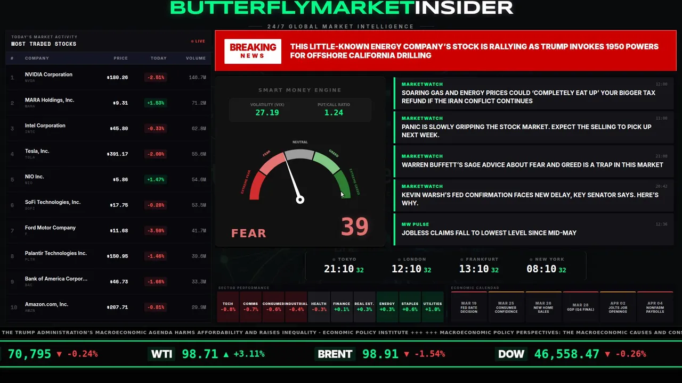Select the Ford Motor Company row
Image resolution: width=682 pixels, height=383 pixels.
point(109,231)
